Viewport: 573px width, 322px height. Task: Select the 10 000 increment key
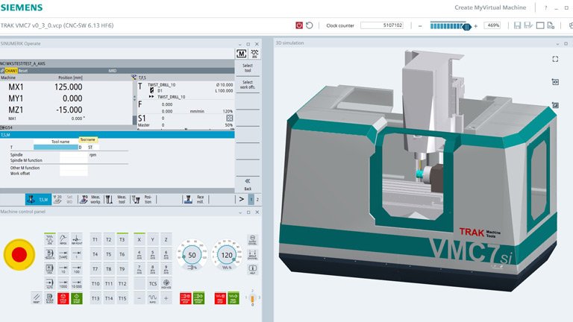point(77,284)
